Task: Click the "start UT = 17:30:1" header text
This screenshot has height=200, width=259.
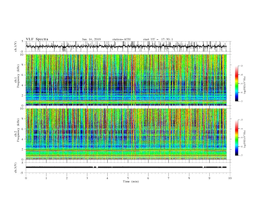Action: 158,39
